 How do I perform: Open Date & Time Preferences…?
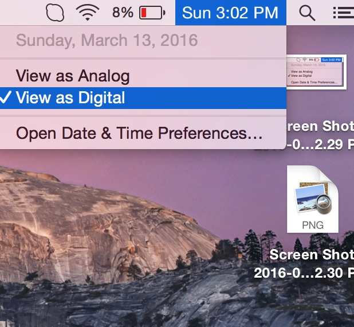click(139, 134)
